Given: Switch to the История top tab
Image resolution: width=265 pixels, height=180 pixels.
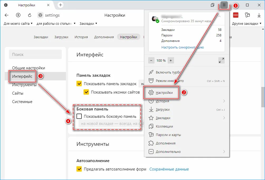Looking at the screenshot, I should click(x=81, y=37).
